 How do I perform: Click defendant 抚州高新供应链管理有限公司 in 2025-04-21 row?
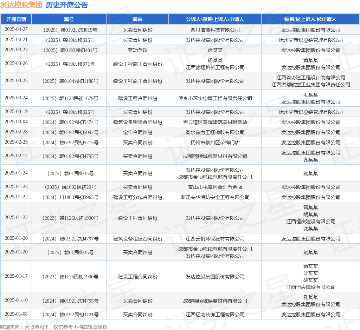click(311, 40)
